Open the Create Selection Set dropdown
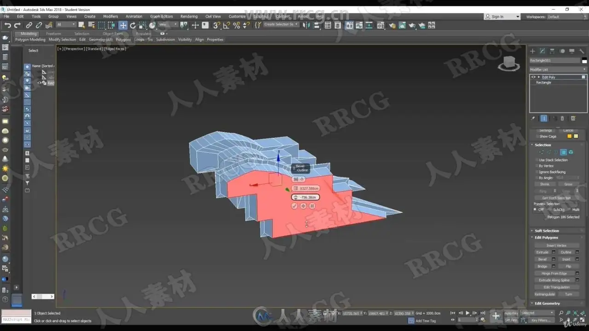Image resolution: width=589 pixels, height=331 pixels. pyautogui.click(x=281, y=25)
